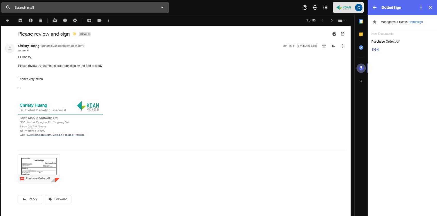Open LinkedIn link in signature
The height and width of the screenshot is (216, 437).
pyautogui.click(x=57, y=135)
